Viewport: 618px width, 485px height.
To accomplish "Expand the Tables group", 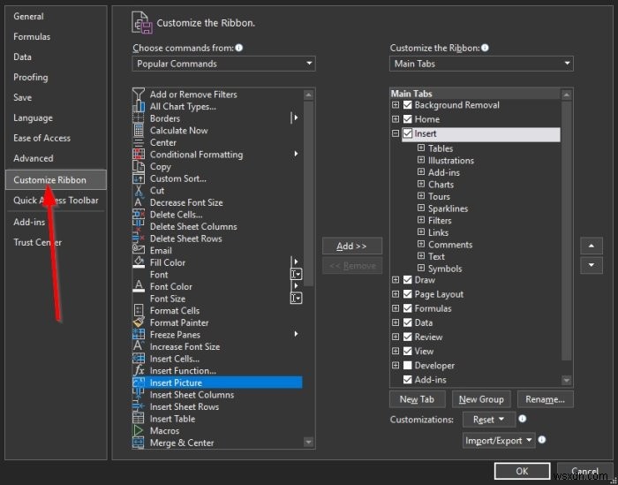I will point(421,148).
